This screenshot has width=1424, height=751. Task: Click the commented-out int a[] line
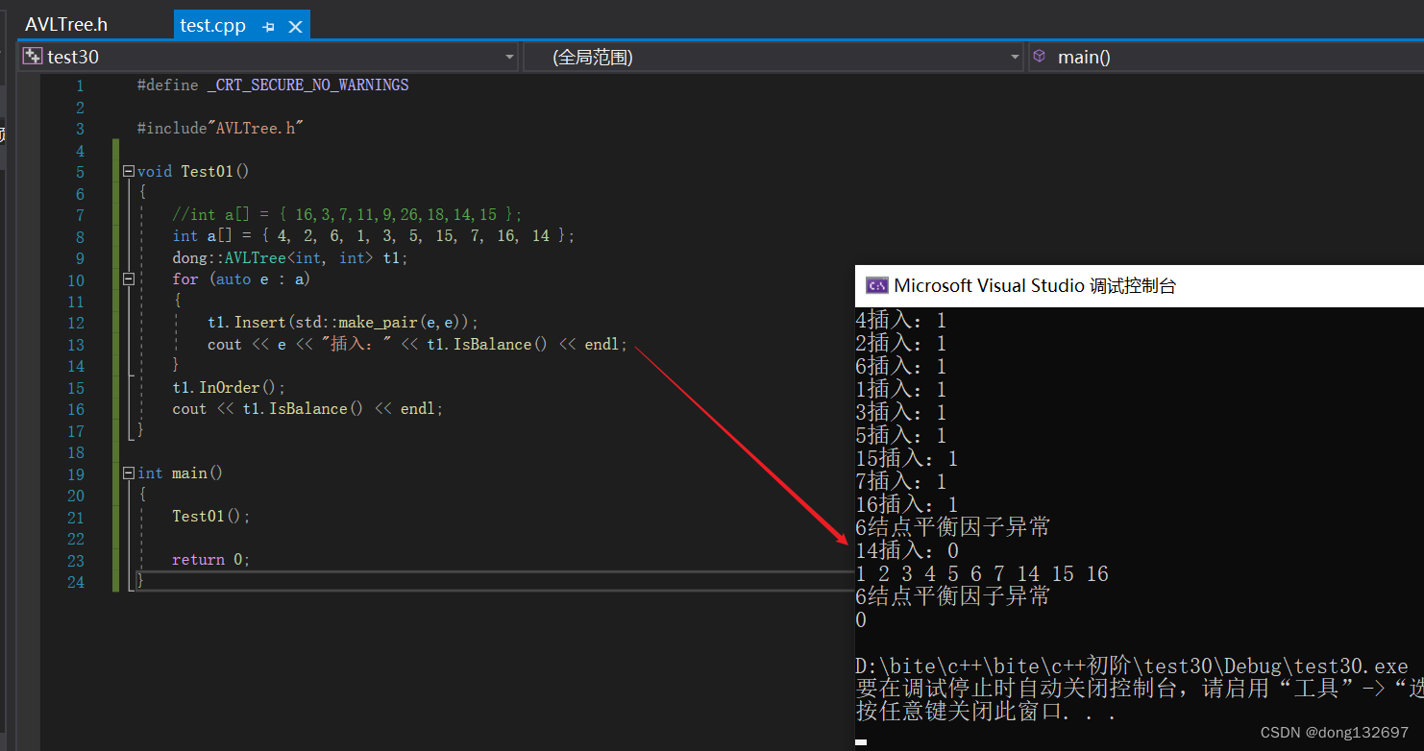[347, 215]
